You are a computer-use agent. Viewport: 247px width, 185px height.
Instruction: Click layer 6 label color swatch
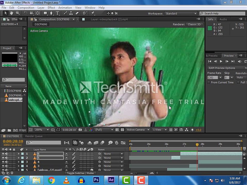22,154
